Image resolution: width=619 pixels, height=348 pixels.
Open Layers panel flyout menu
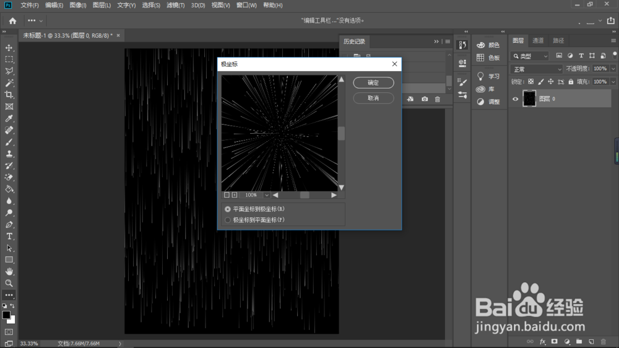pyautogui.click(x=613, y=41)
